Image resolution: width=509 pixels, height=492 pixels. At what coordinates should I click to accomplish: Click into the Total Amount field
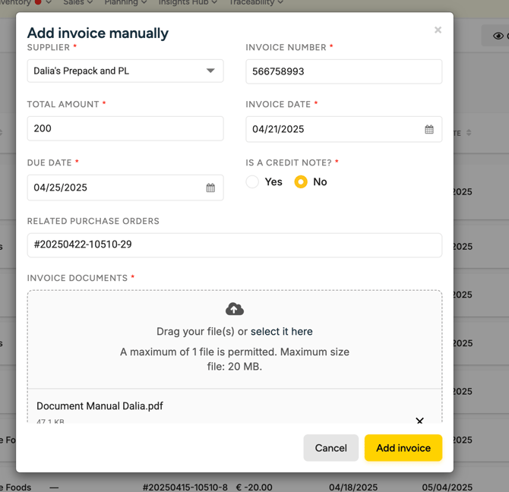click(x=125, y=128)
